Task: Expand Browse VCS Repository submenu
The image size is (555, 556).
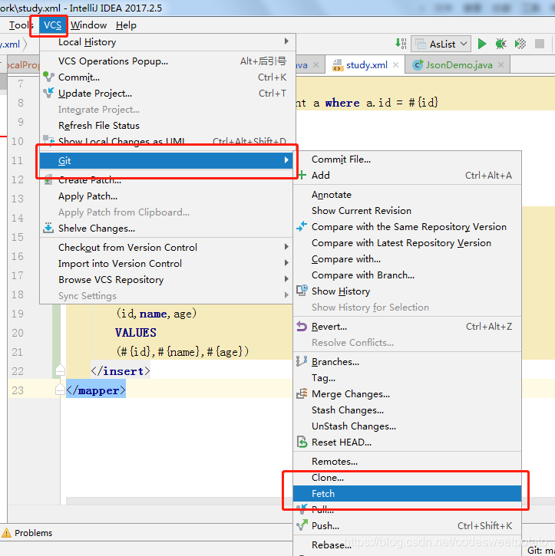Action: pyautogui.click(x=167, y=280)
